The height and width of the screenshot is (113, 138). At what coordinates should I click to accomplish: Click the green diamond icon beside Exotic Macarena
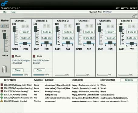point(2,98)
